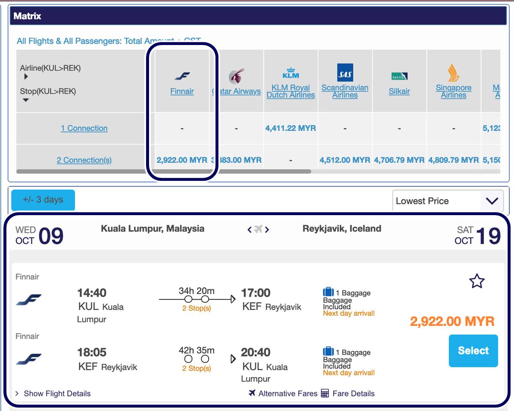Select Qatar Airways 883.00 MYR fare cell
514x411 pixels.
coord(236,160)
